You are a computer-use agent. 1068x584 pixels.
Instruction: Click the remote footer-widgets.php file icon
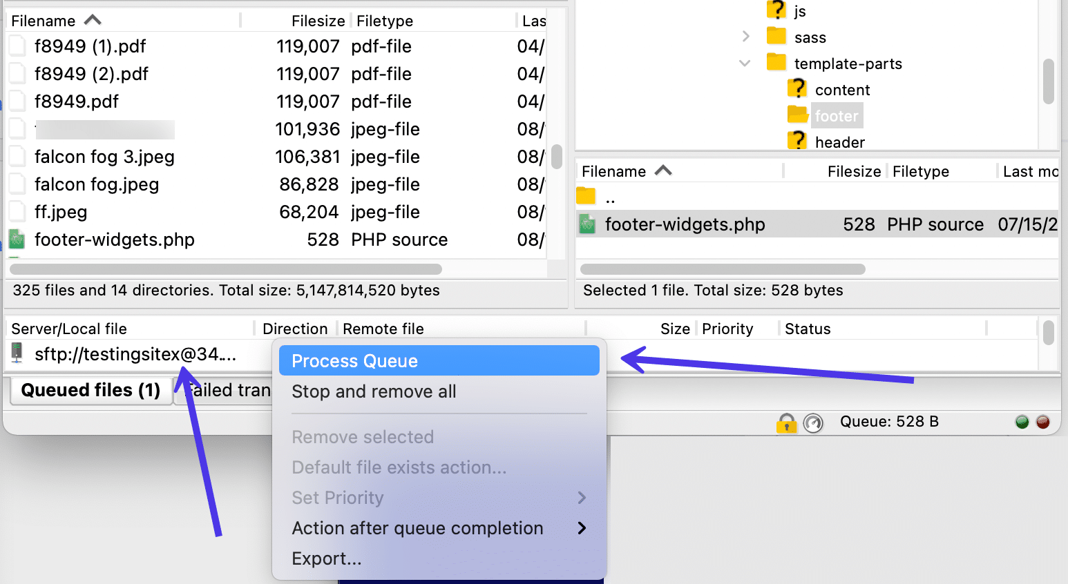coord(587,224)
